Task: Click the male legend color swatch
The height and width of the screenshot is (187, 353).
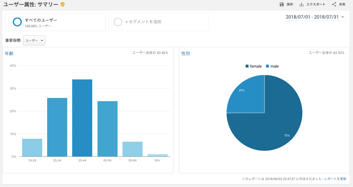Action: click(x=267, y=66)
